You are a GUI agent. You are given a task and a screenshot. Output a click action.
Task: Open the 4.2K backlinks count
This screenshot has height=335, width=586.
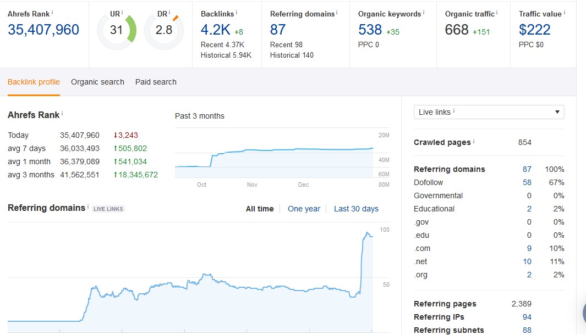(x=216, y=30)
